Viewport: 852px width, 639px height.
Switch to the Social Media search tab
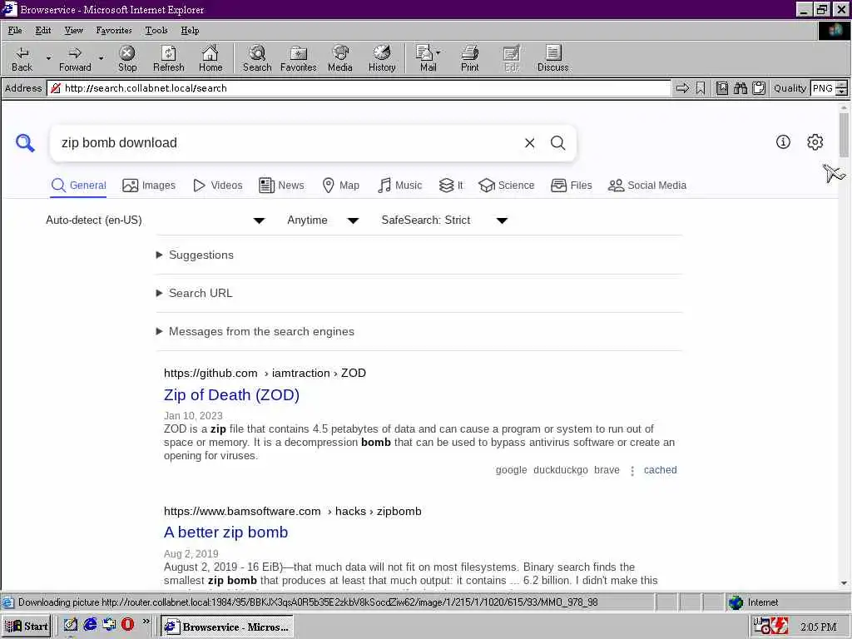[647, 186]
